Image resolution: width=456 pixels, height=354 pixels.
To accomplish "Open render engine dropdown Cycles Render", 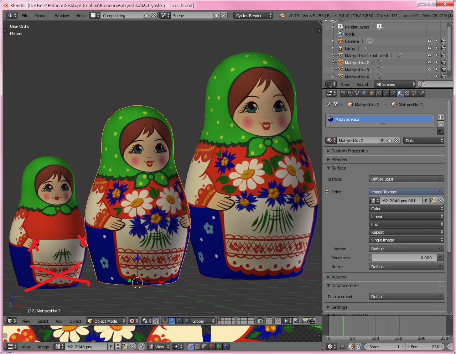I will 253,15.
